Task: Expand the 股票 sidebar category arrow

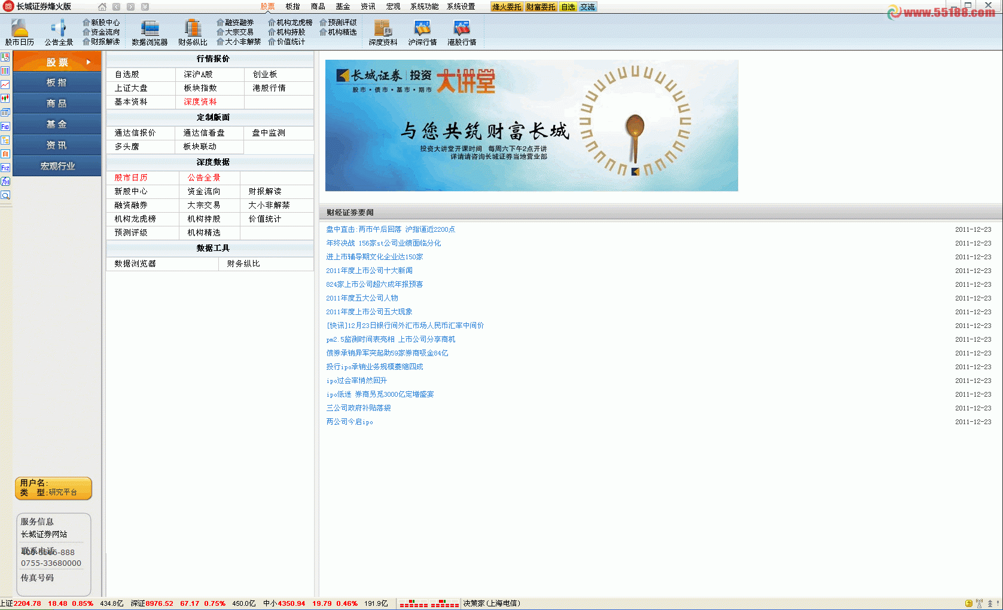Action: tap(89, 62)
